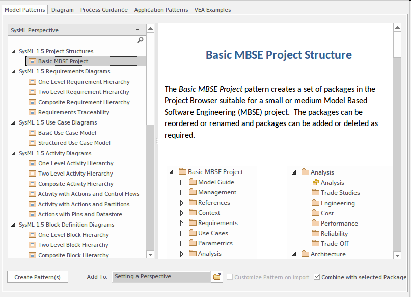Click the Requirements Traceability pattern icon

[32, 112]
